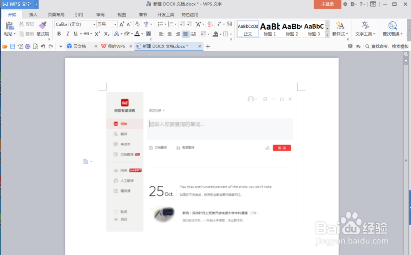The height and width of the screenshot is (255, 411).
Task: Switch to the 插入 ribbon tab
Action: [x=33, y=14]
